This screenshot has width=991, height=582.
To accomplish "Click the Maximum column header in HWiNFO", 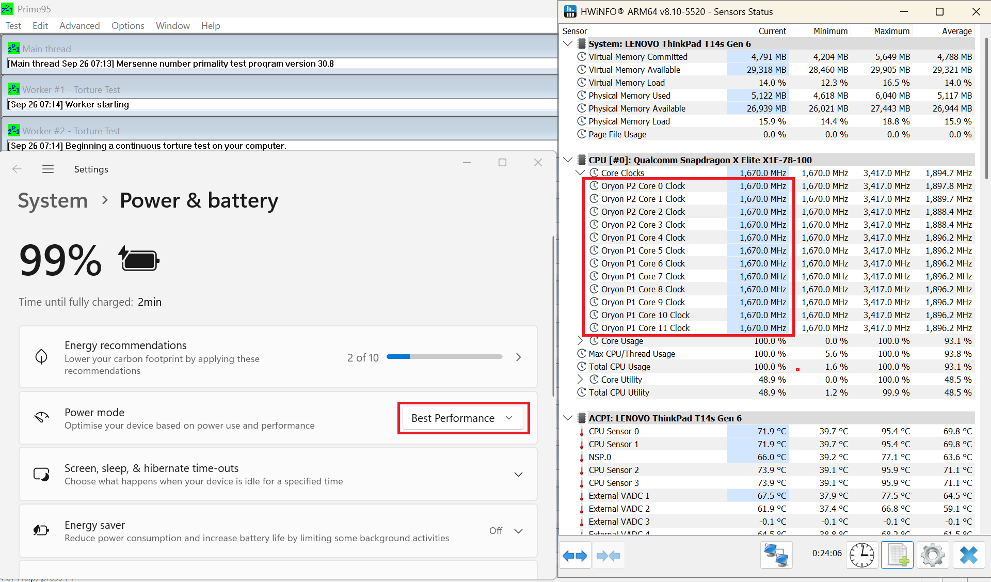I will point(883,31).
